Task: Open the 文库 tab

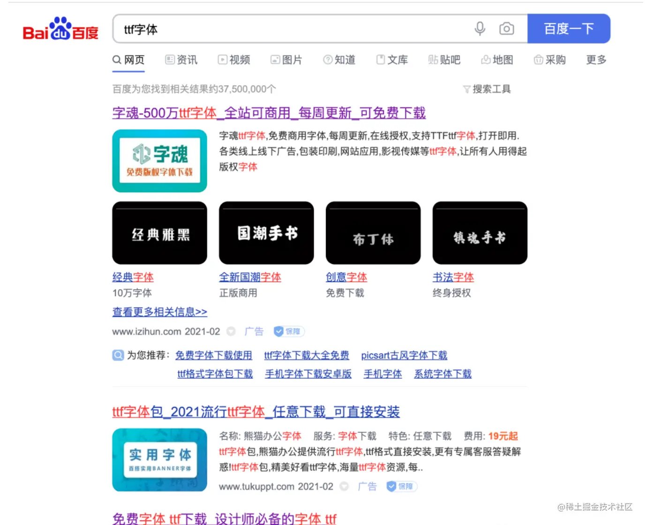Action: (392, 60)
